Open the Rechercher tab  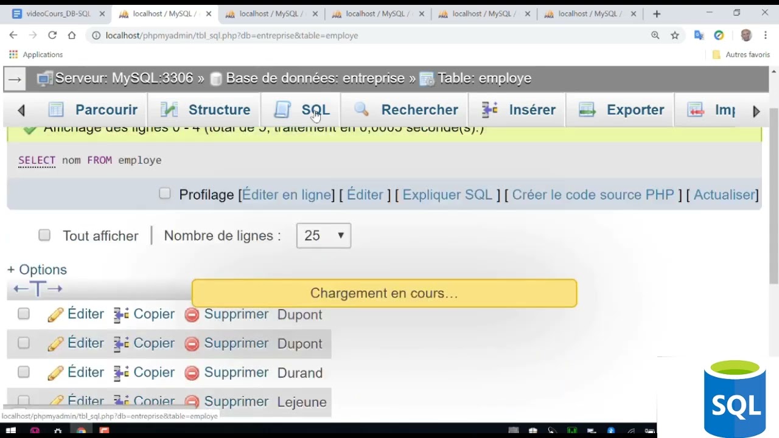tap(406, 109)
